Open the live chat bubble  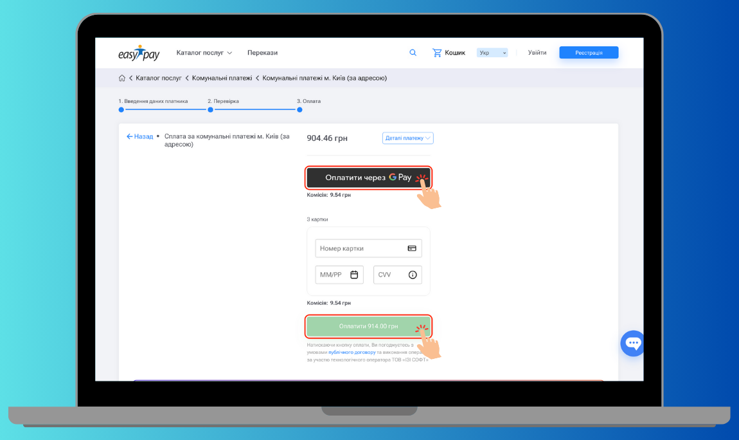click(633, 343)
